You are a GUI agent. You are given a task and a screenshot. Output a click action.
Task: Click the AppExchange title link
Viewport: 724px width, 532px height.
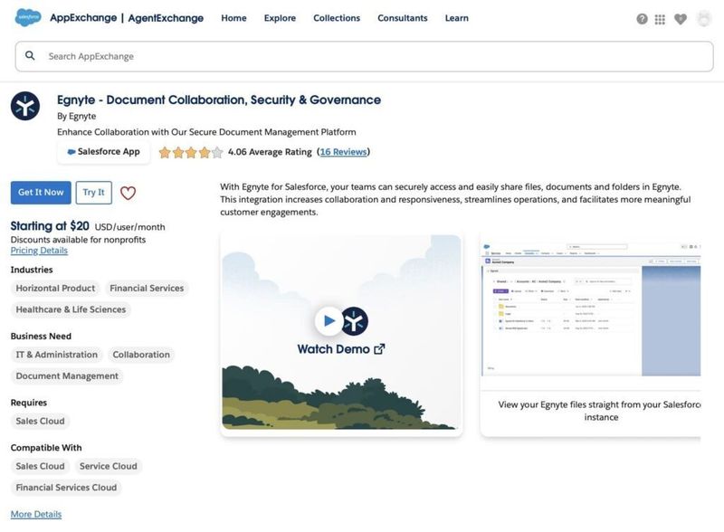click(x=83, y=18)
